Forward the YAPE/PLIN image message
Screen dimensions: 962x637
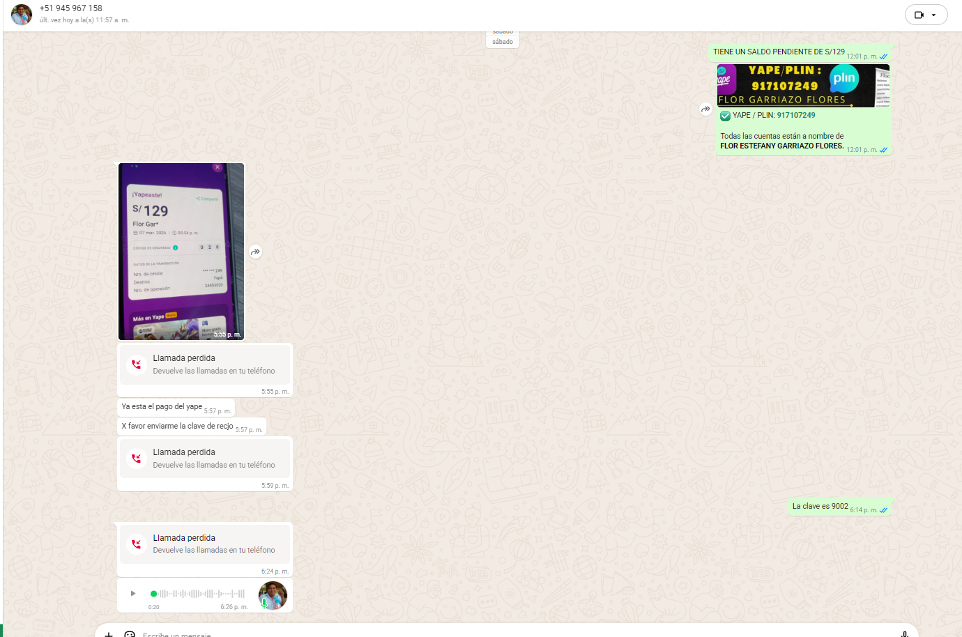click(x=705, y=109)
